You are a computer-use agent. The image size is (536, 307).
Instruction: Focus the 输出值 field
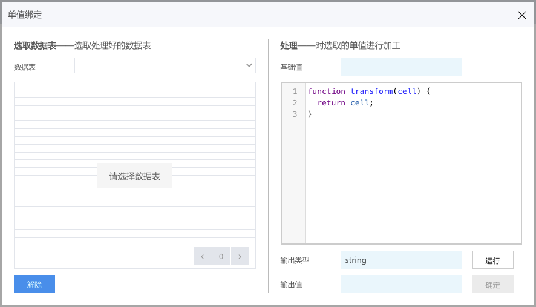(401, 285)
